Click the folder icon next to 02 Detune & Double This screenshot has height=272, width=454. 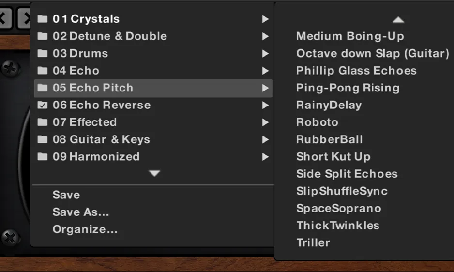43,36
